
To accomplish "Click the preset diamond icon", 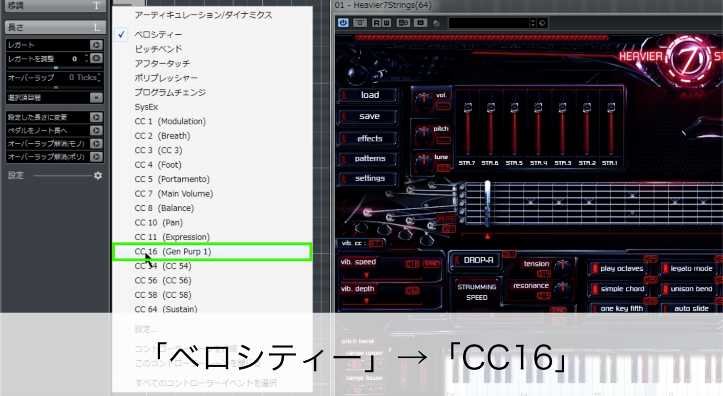I will click(x=542, y=23).
